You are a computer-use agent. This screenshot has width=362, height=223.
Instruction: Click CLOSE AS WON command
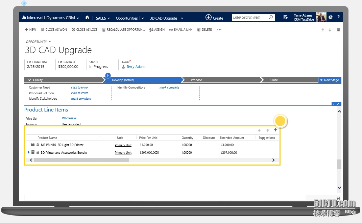tap(54, 29)
